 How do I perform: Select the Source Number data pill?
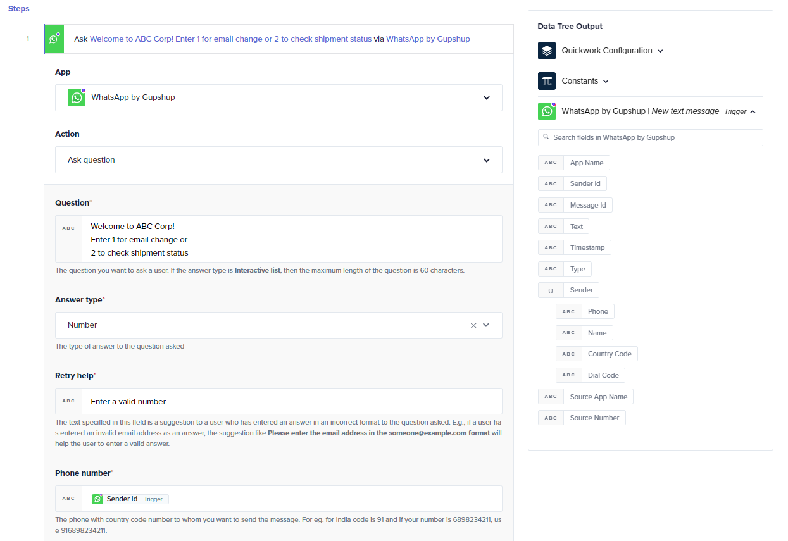582,418
